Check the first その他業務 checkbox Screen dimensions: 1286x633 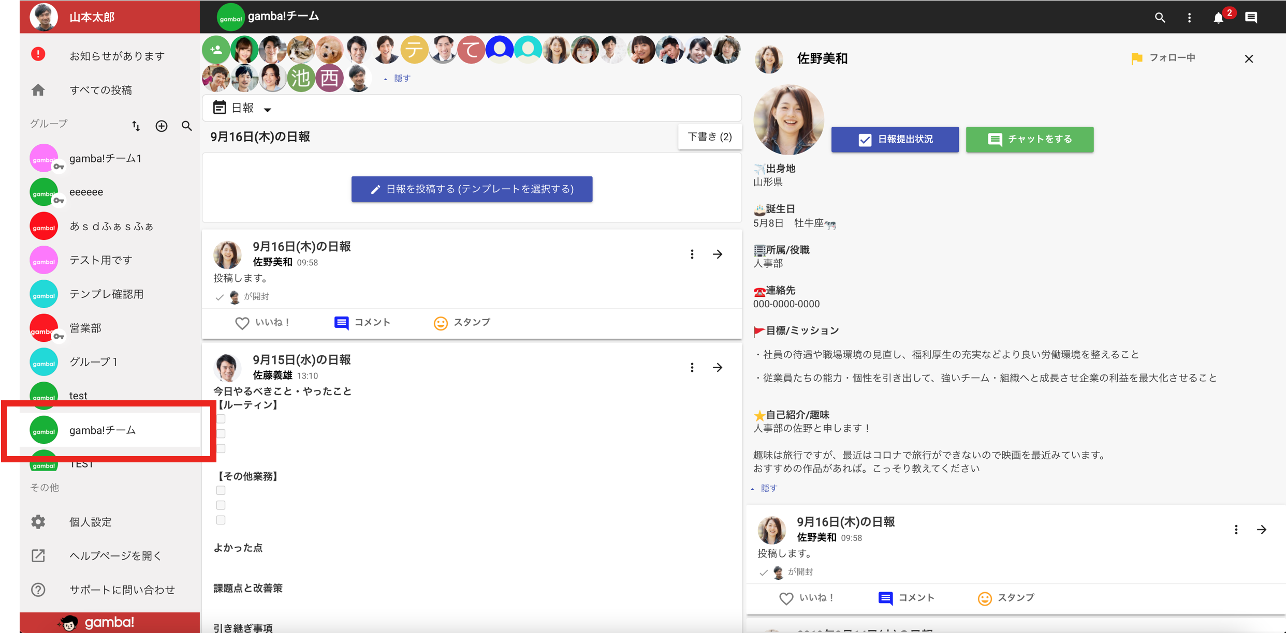[x=221, y=490]
